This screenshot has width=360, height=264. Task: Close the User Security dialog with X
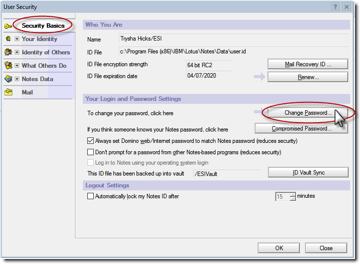click(347, 7)
